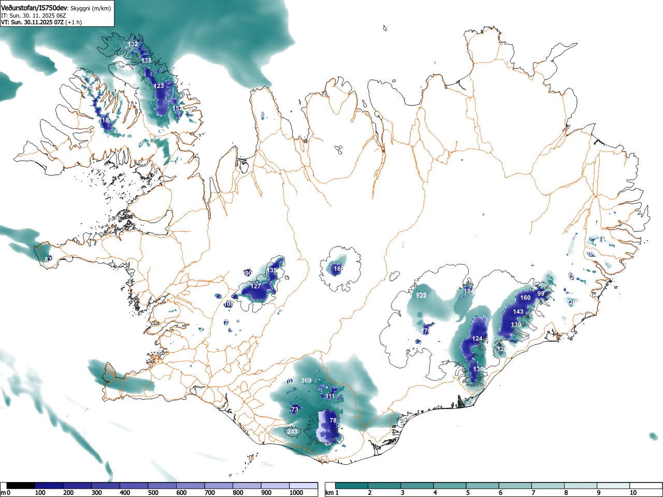Click the visibility value '83' on the map

click(48, 259)
